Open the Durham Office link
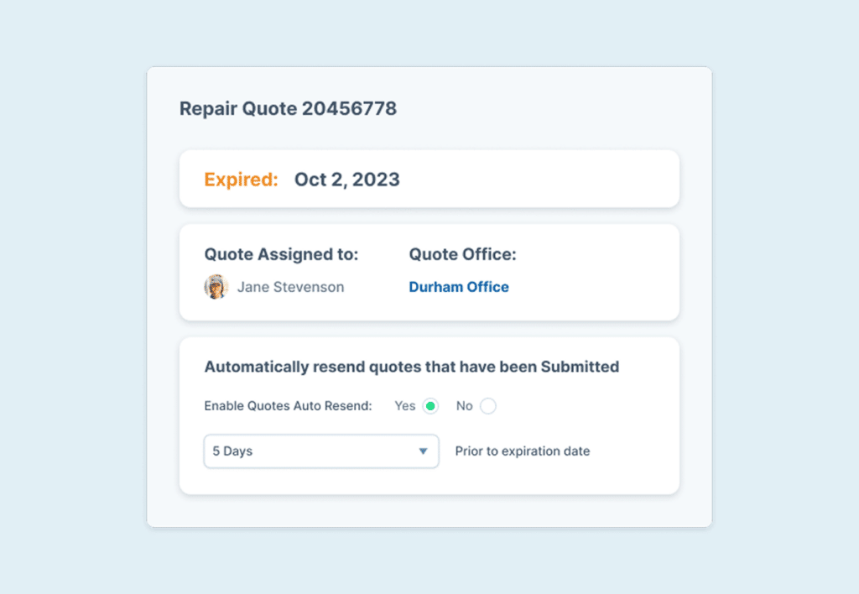859x594 pixels. coord(459,287)
